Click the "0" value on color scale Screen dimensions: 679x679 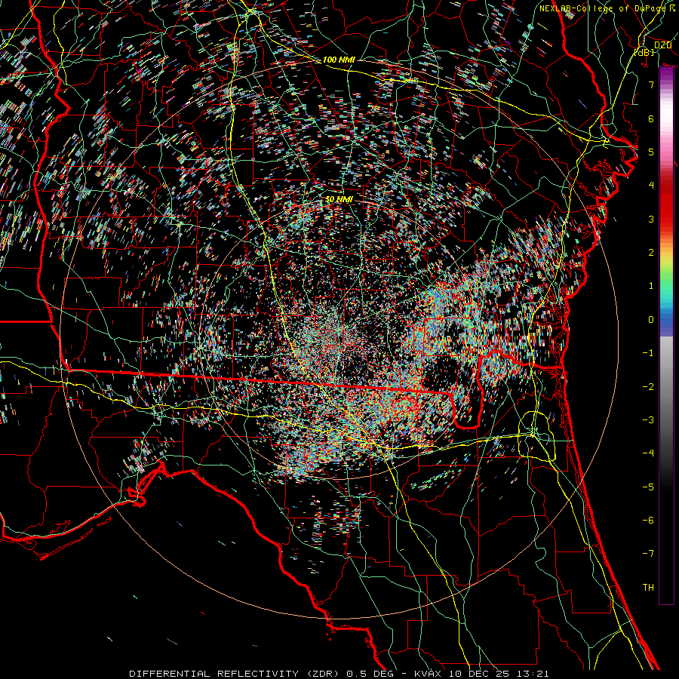pos(651,320)
